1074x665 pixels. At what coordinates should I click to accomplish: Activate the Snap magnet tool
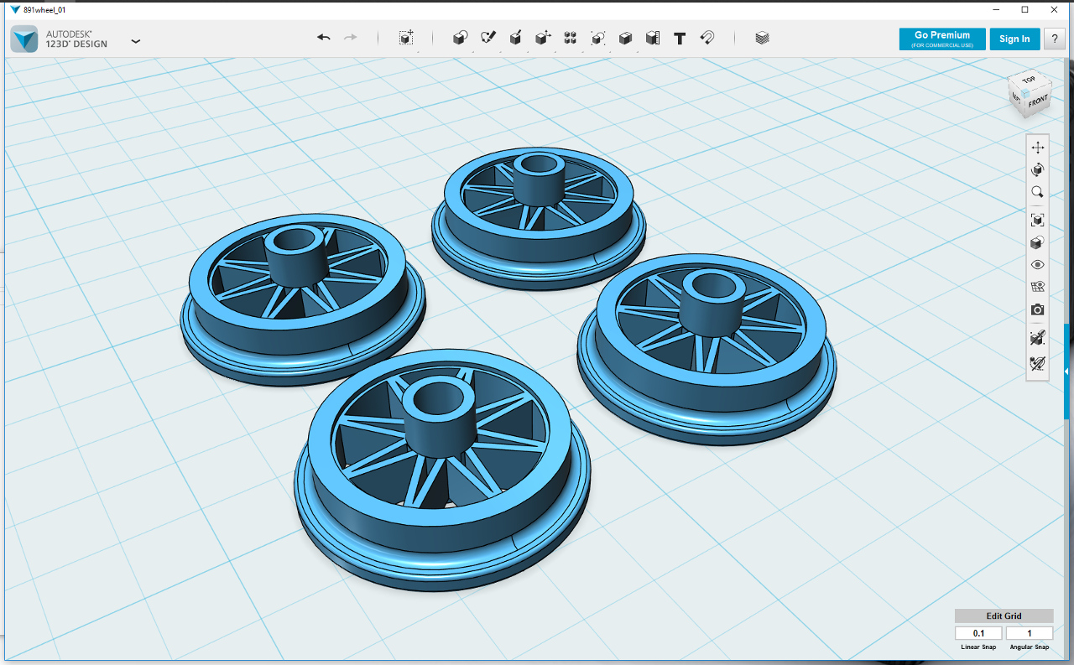707,38
